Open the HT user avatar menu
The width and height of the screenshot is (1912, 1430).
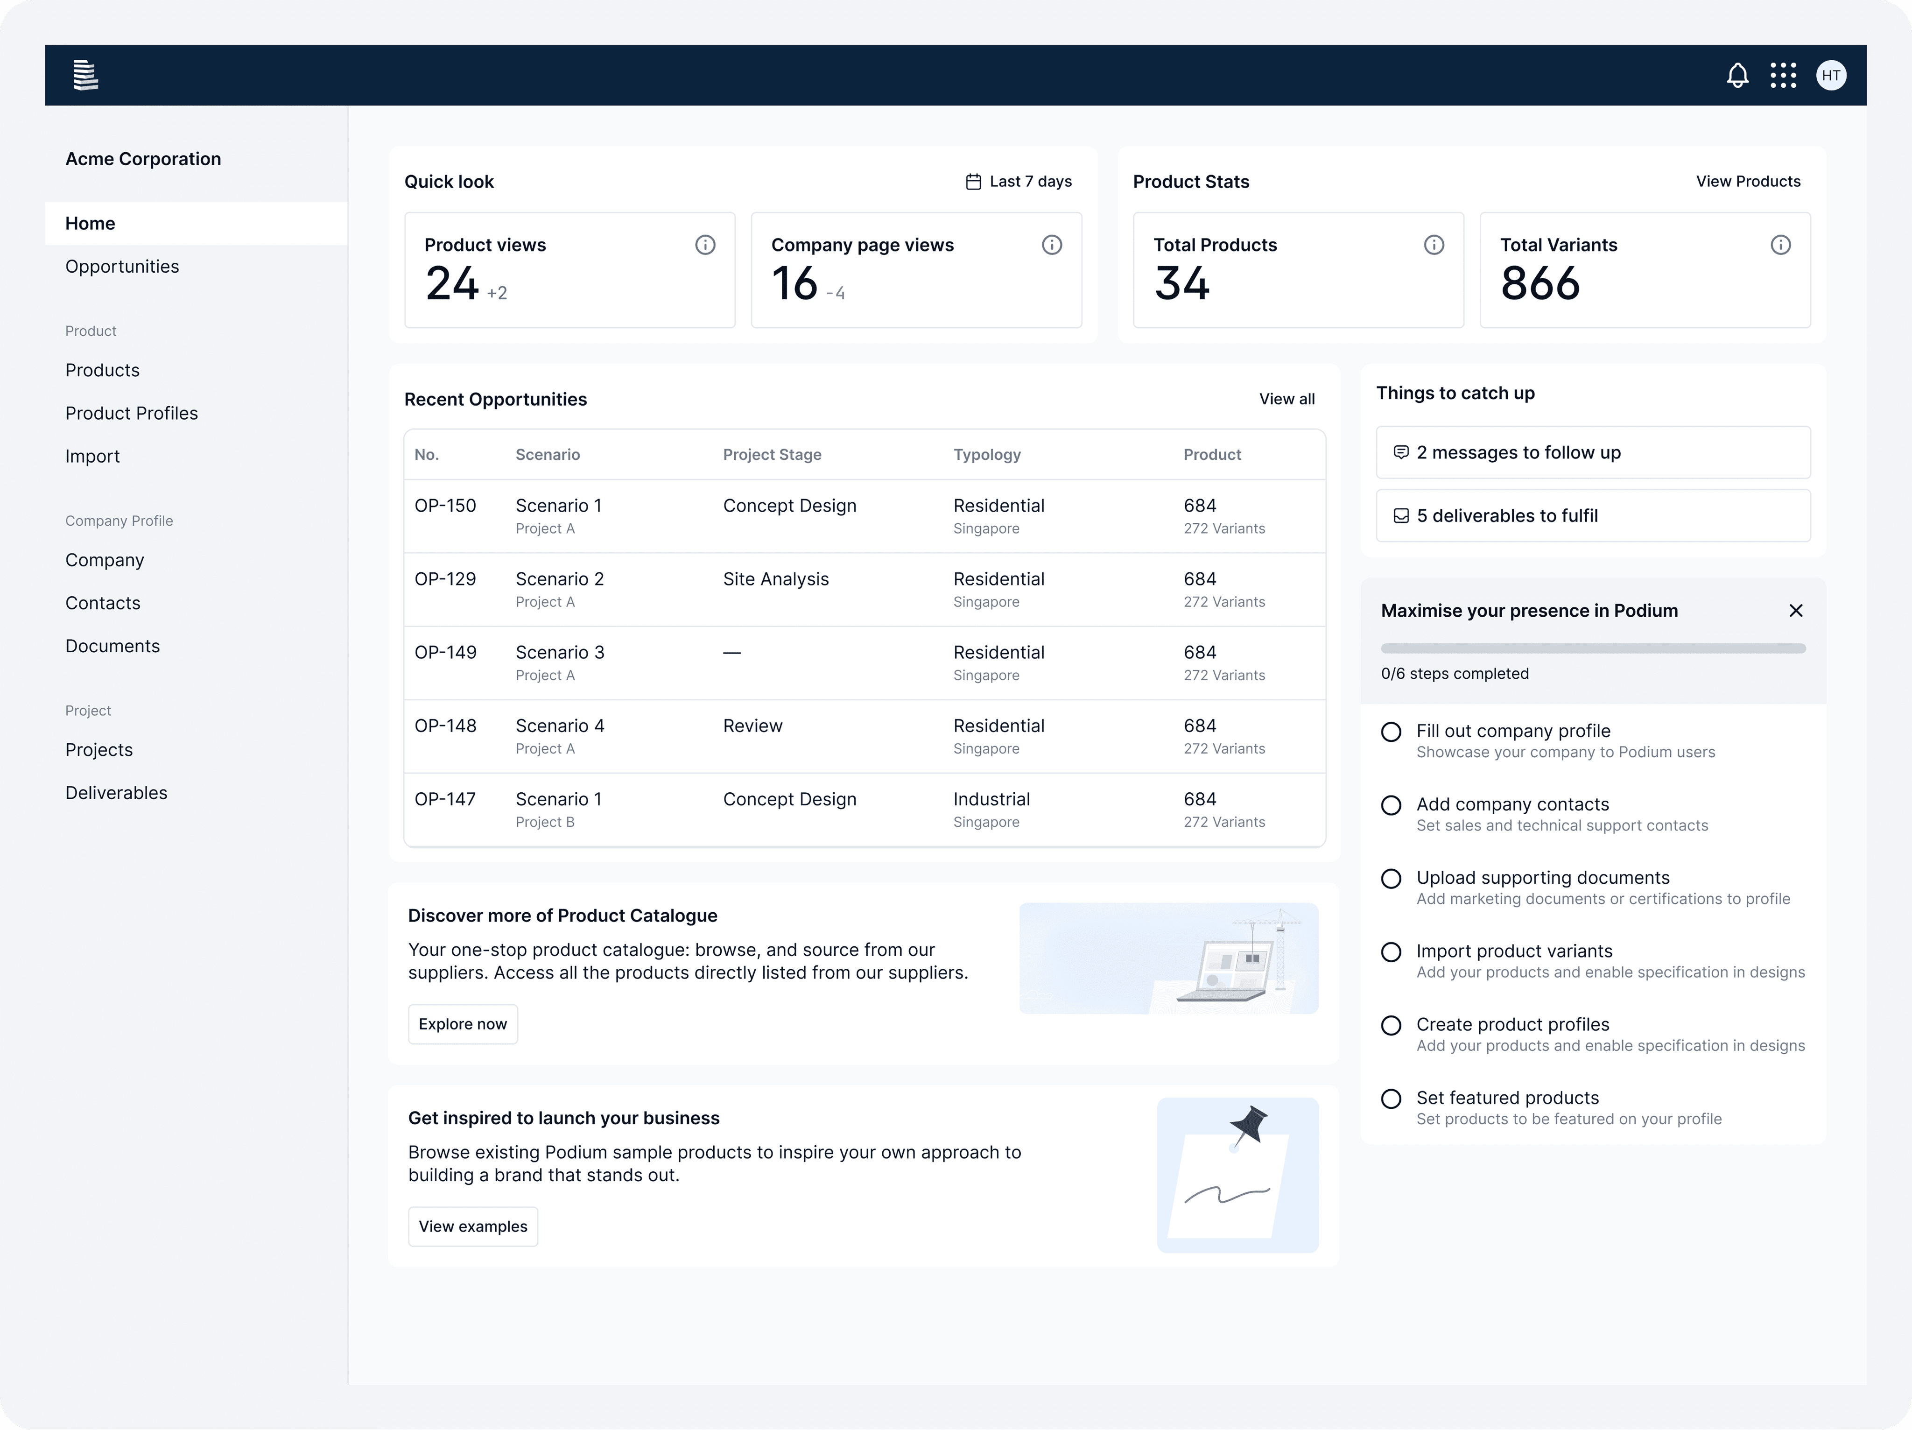pyautogui.click(x=1832, y=75)
